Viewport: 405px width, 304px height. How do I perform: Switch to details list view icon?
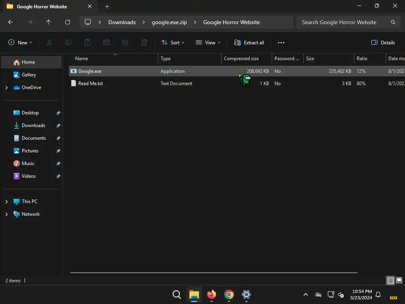tap(390, 280)
